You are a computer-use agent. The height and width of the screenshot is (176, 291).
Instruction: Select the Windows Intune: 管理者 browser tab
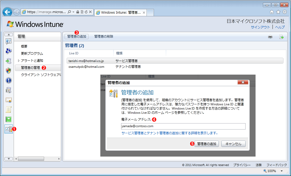[x=121, y=13]
